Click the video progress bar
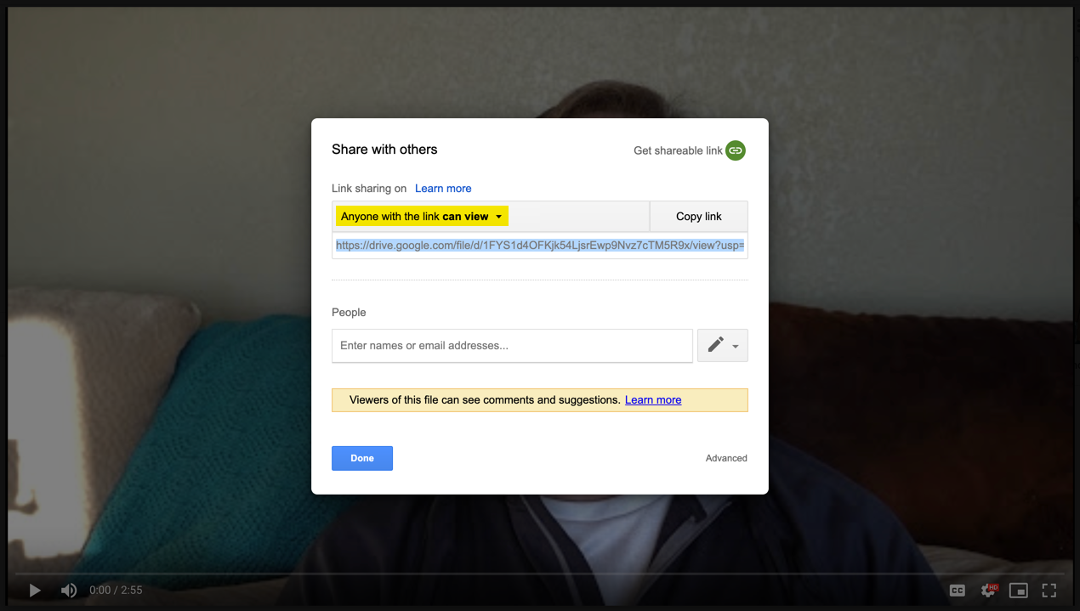This screenshot has width=1080, height=611. tap(540, 574)
